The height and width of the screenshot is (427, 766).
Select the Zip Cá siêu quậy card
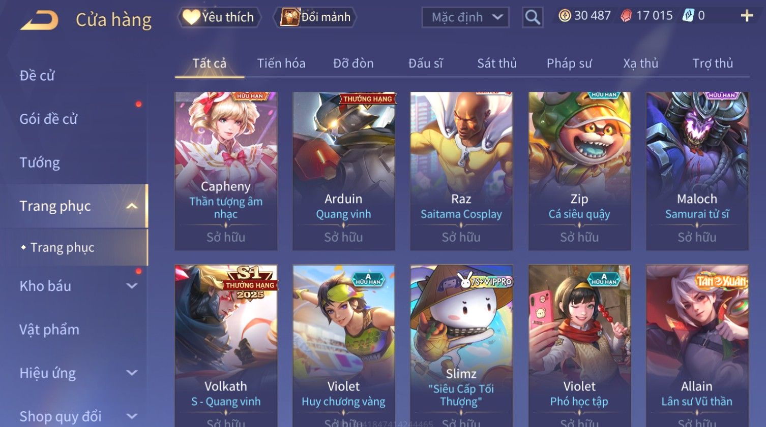coord(579,171)
